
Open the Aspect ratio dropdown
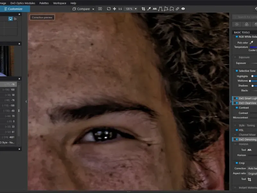tap(252, 173)
